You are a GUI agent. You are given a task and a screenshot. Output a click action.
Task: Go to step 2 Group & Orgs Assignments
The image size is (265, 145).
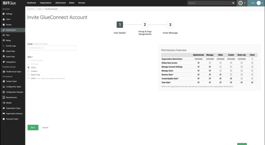145,25
